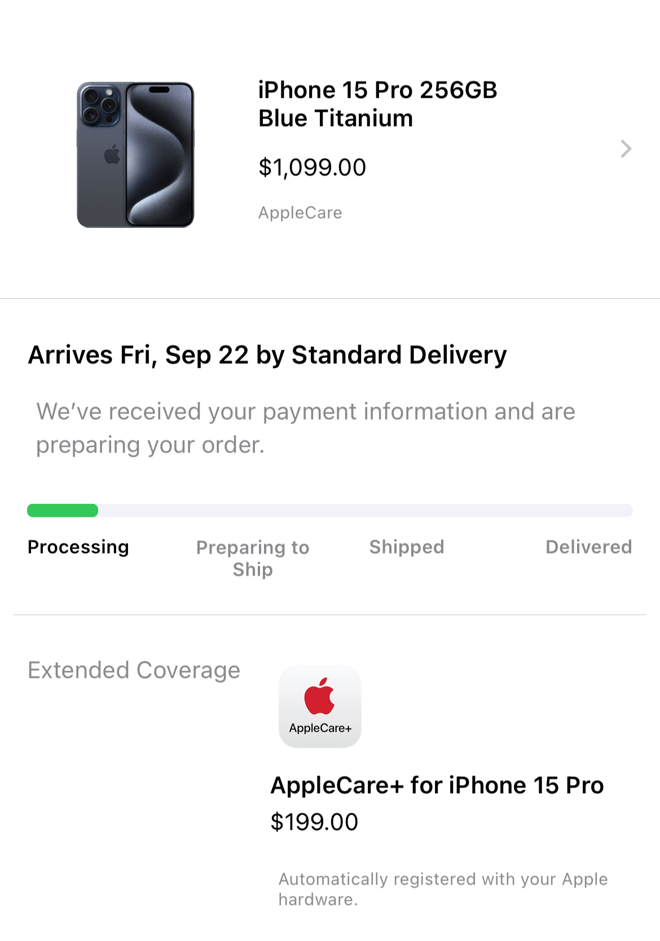Tap the Extended Coverage label
The image size is (660, 941).
pyautogui.click(x=134, y=670)
